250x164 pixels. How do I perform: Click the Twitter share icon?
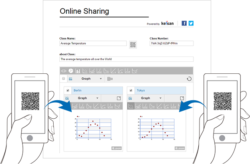[x=191, y=23]
